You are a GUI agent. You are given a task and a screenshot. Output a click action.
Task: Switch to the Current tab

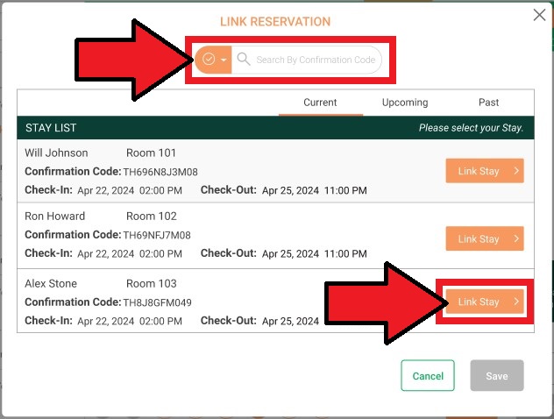click(320, 103)
